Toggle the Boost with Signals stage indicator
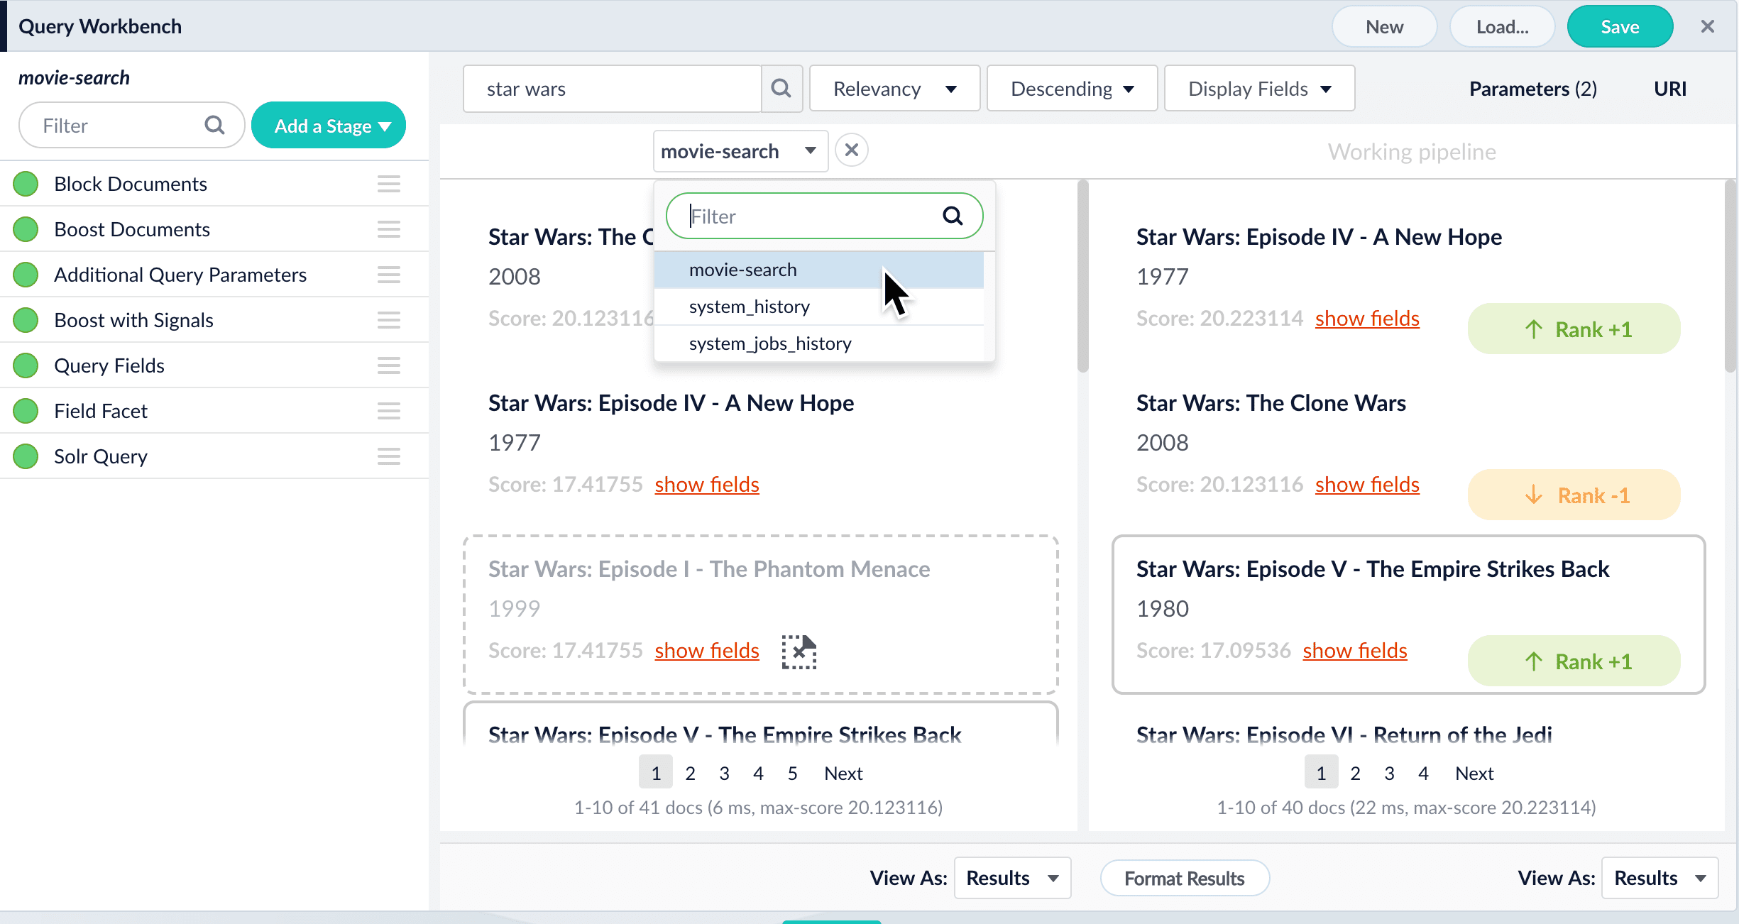This screenshot has width=1739, height=924. coord(26,320)
